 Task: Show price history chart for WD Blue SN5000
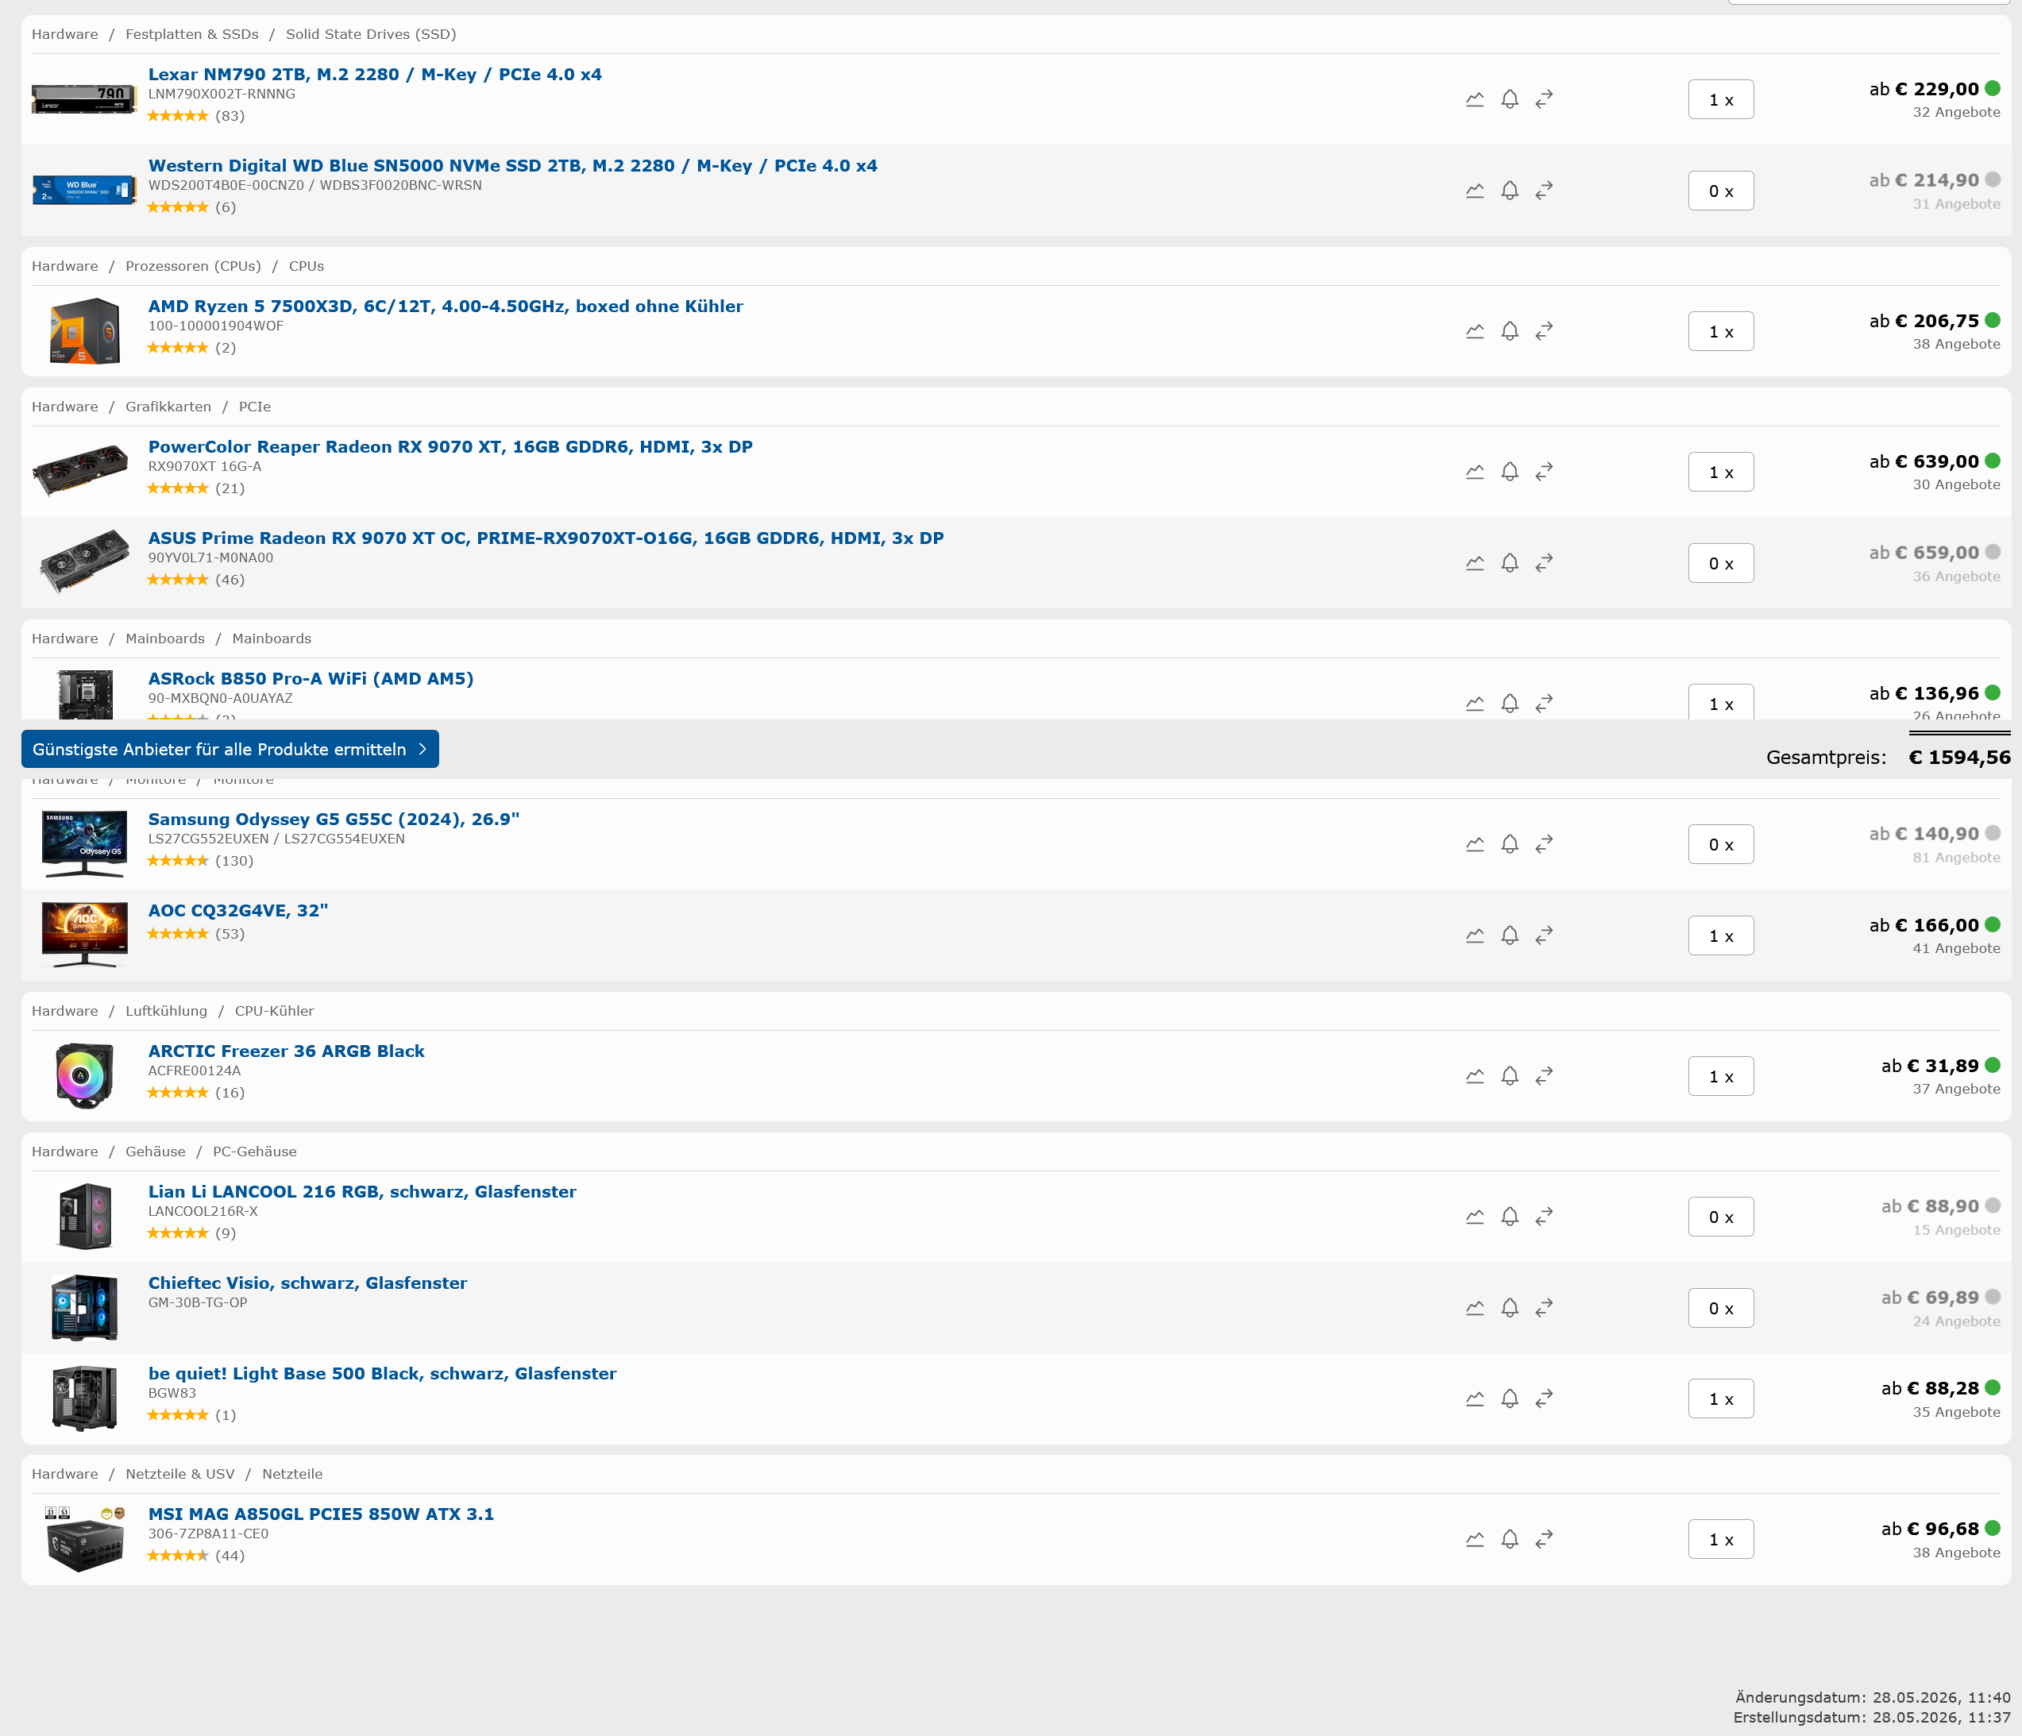point(1475,191)
